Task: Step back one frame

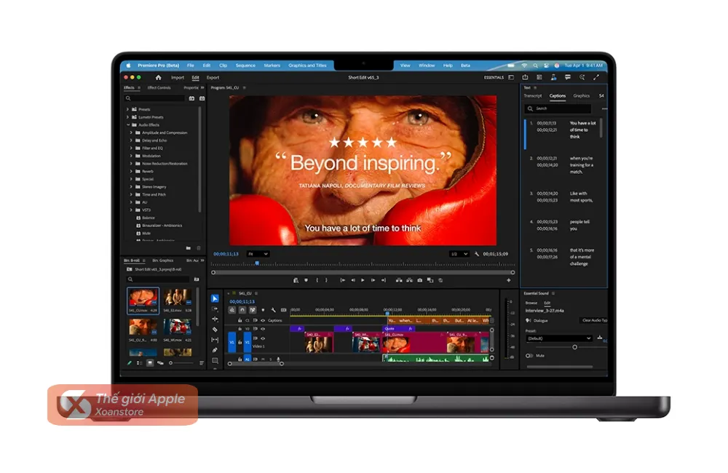Action: pos(353,280)
